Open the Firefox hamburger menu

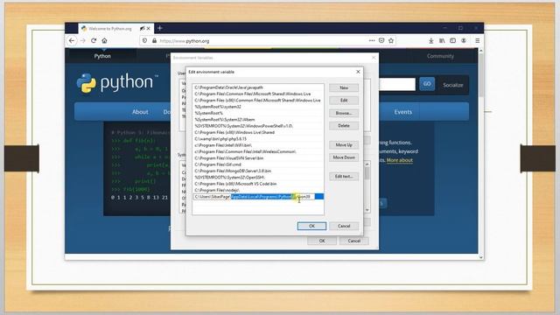pos(478,41)
